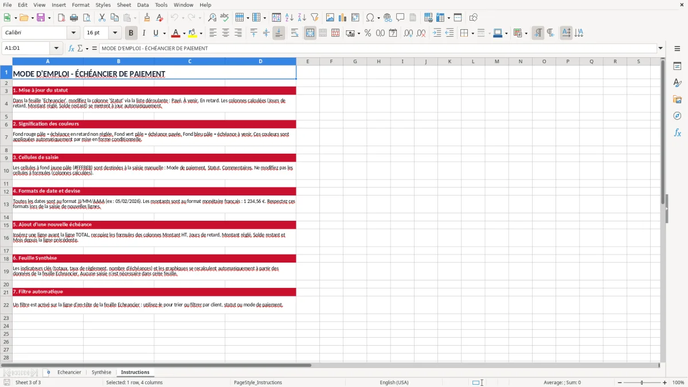Click the Cut scissors icon
This screenshot has height=387, width=688.
pyautogui.click(x=101, y=18)
